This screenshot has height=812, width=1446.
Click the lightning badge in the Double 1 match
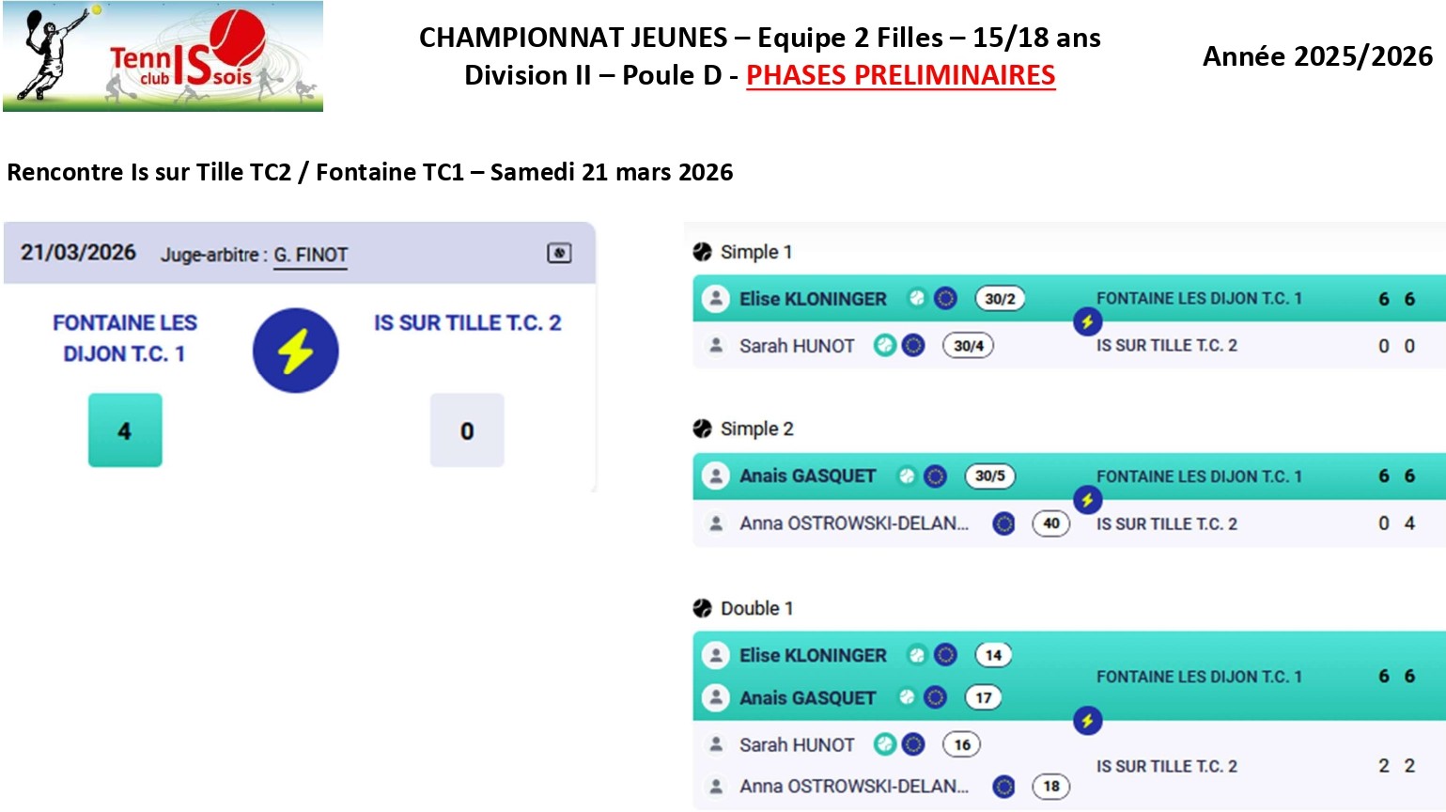click(1087, 721)
